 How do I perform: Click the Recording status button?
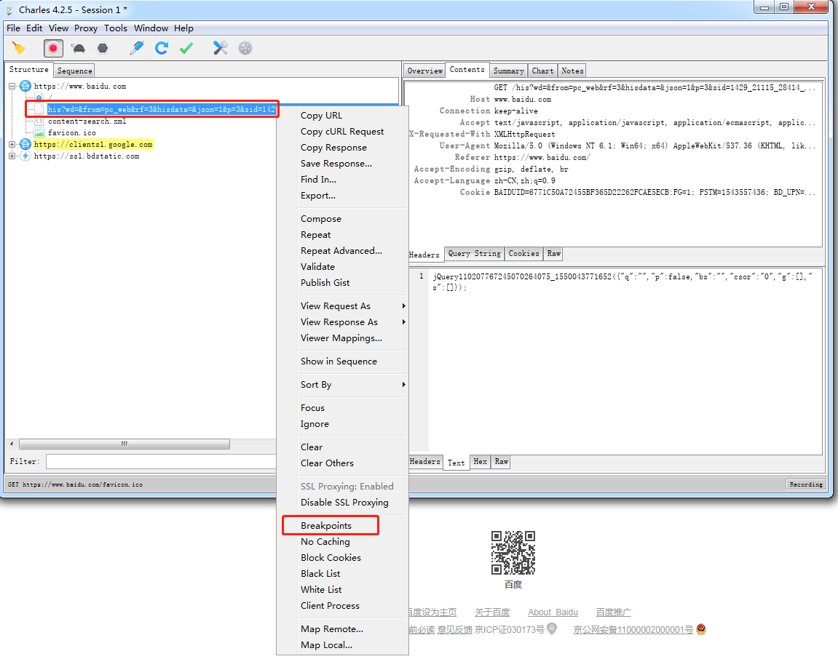point(806,484)
